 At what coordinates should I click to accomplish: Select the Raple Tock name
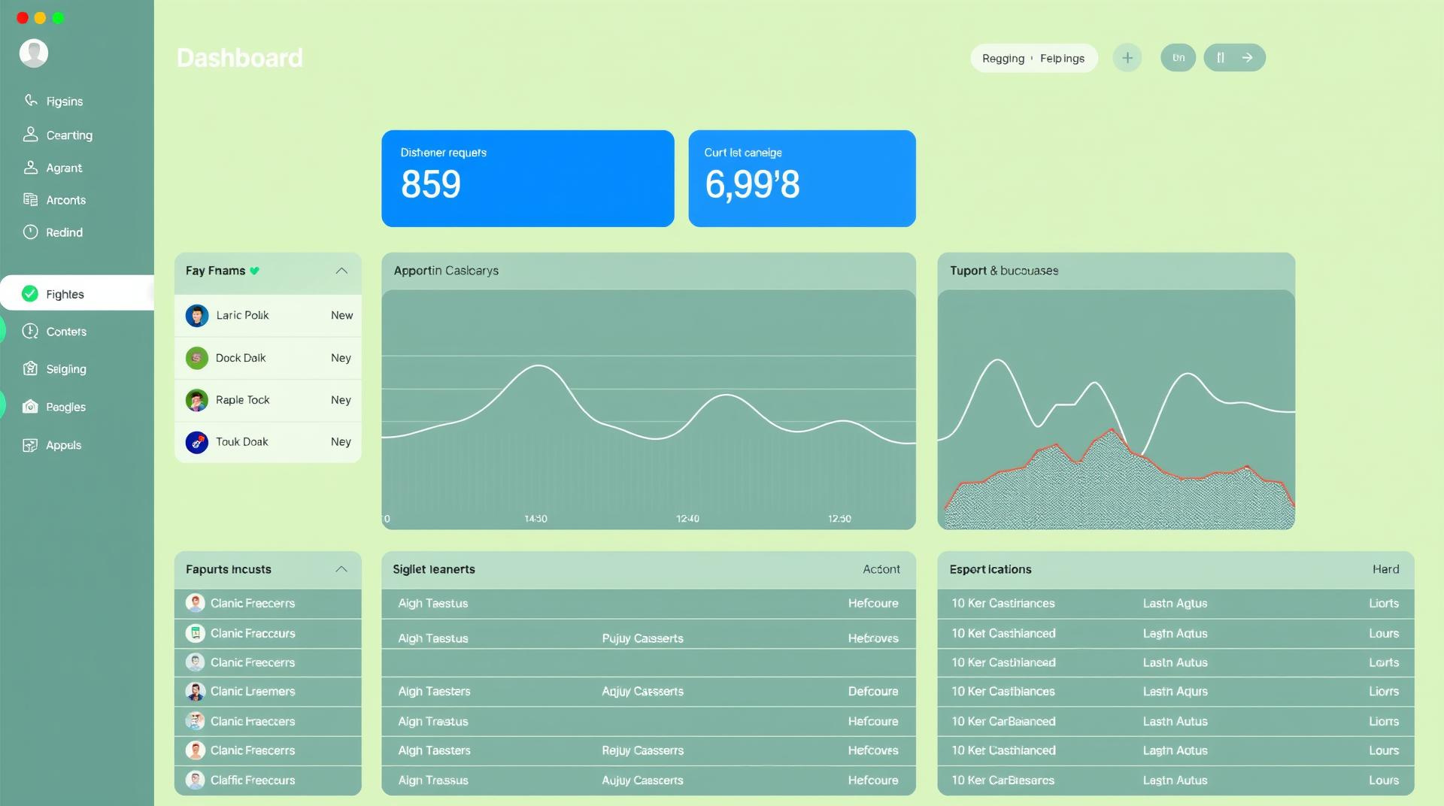coord(242,400)
